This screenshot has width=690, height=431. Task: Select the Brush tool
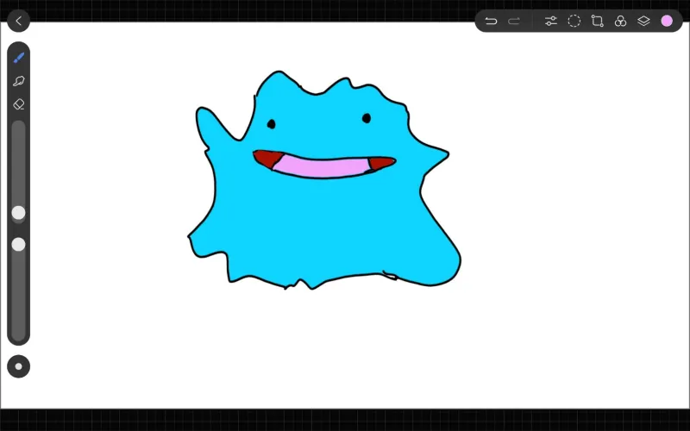18,58
